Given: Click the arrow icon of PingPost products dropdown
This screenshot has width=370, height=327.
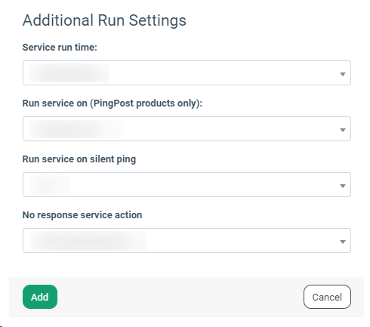Looking at the screenshot, I should coord(342,130).
